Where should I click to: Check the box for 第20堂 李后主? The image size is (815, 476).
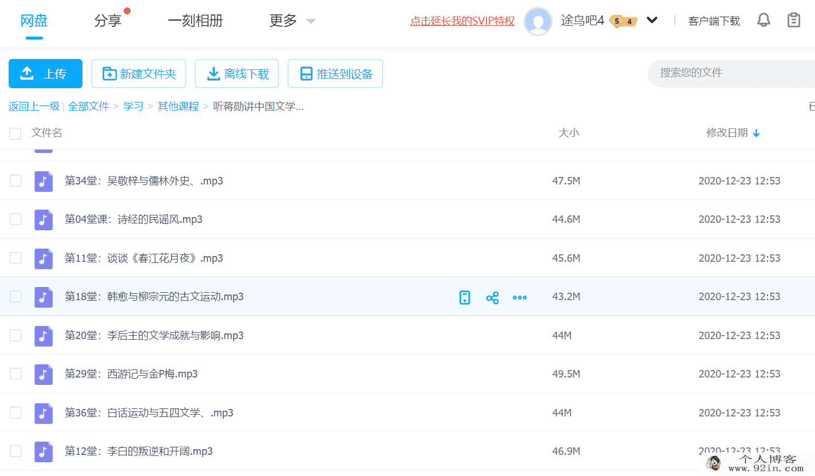coord(15,336)
